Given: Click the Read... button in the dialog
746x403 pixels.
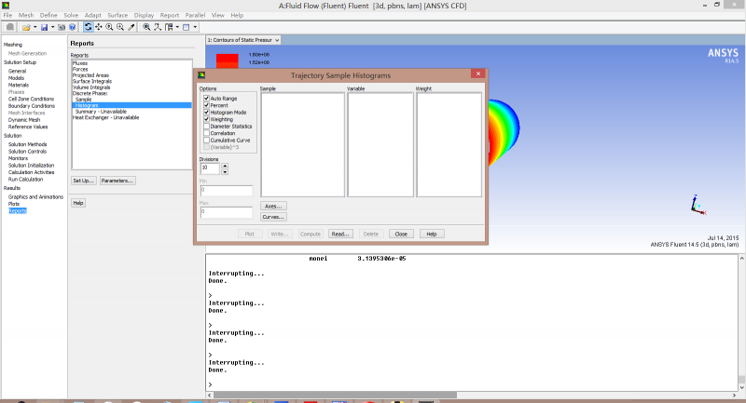Looking at the screenshot, I should (340, 234).
